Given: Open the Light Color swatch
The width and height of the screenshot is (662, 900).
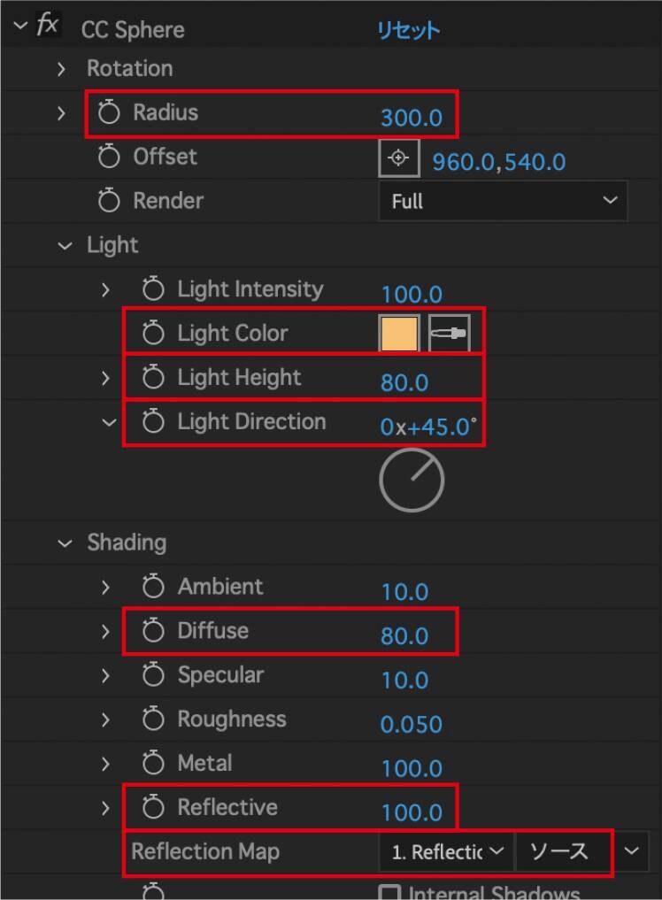Looking at the screenshot, I should [x=398, y=334].
